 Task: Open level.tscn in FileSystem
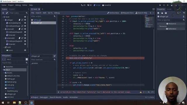[x=11, y=88]
